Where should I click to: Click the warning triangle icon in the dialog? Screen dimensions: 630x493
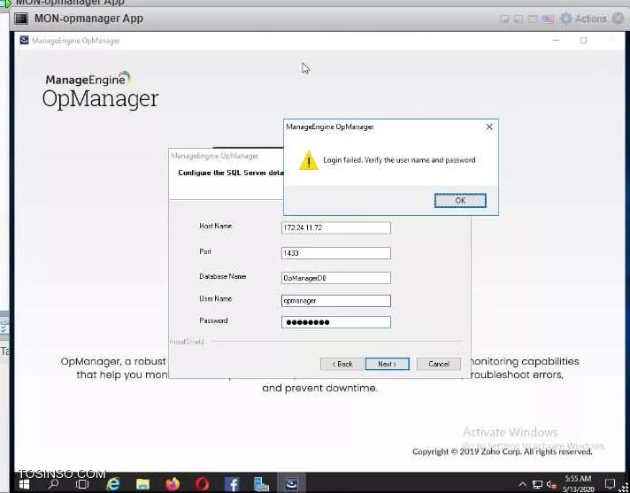309,160
